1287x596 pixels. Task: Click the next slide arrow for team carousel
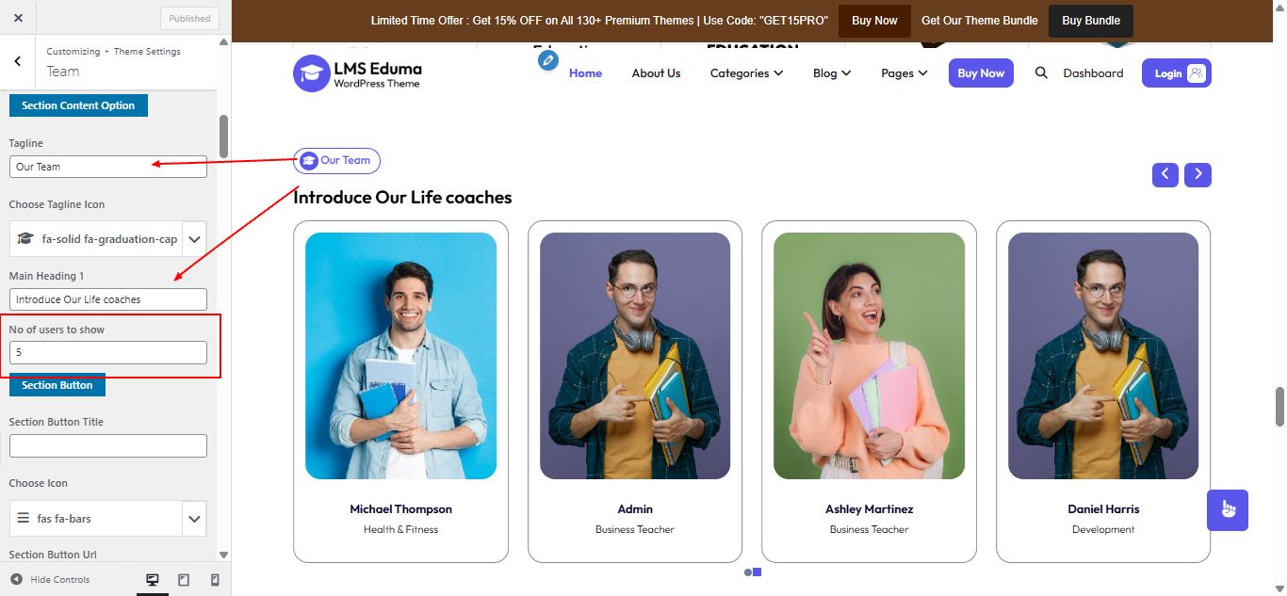click(x=1197, y=174)
